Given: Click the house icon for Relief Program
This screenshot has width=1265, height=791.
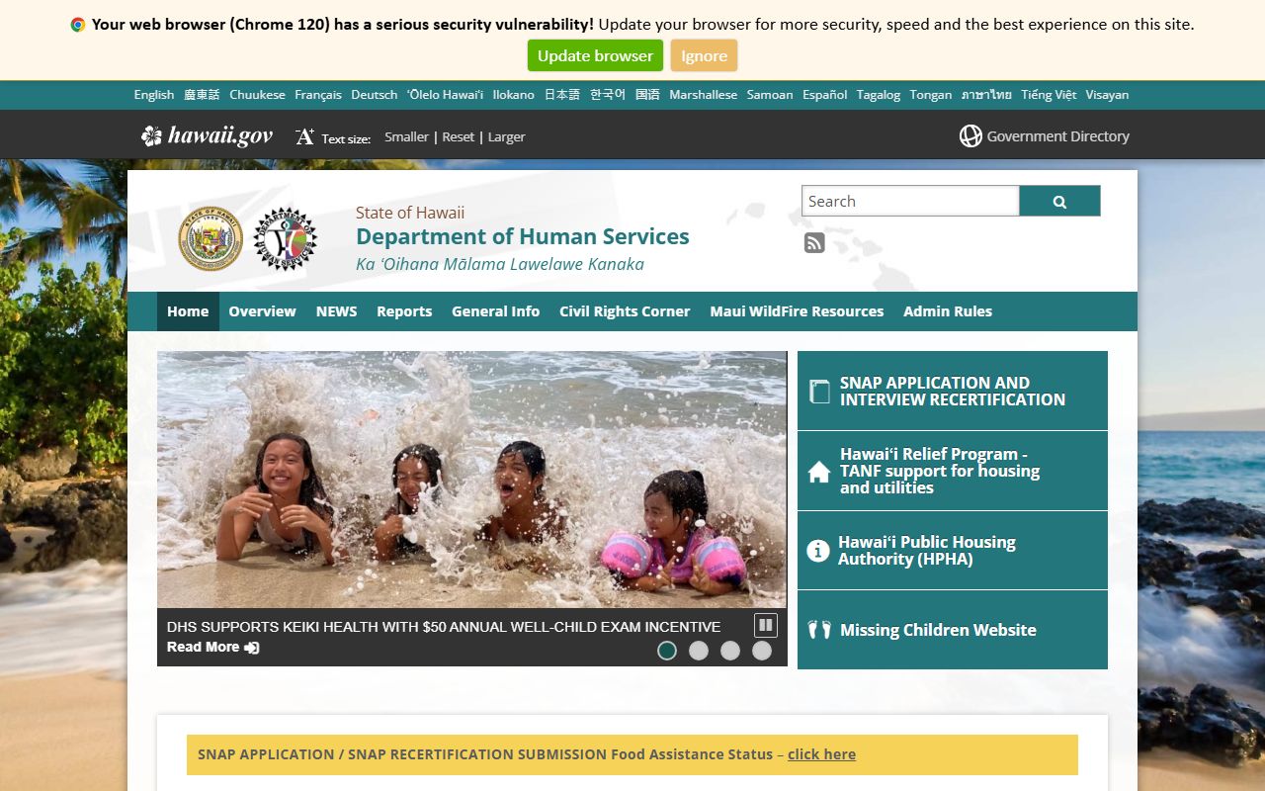Looking at the screenshot, I should click(819, 472).
